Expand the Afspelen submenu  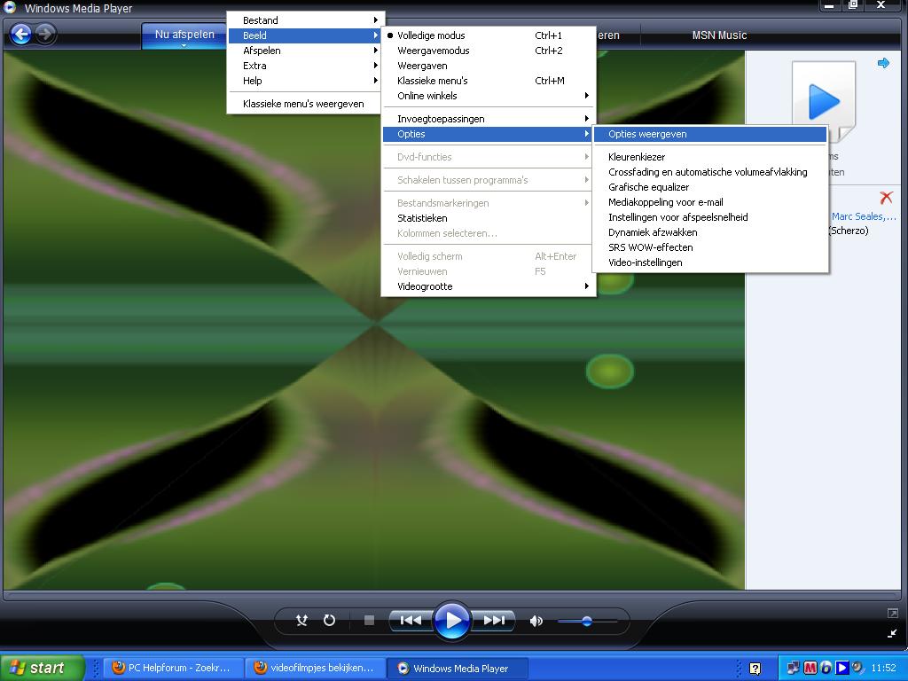pos(305,51)
